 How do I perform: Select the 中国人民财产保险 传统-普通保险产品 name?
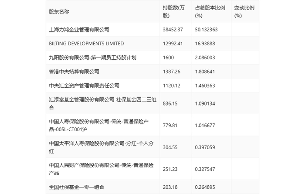click(101, 169)
